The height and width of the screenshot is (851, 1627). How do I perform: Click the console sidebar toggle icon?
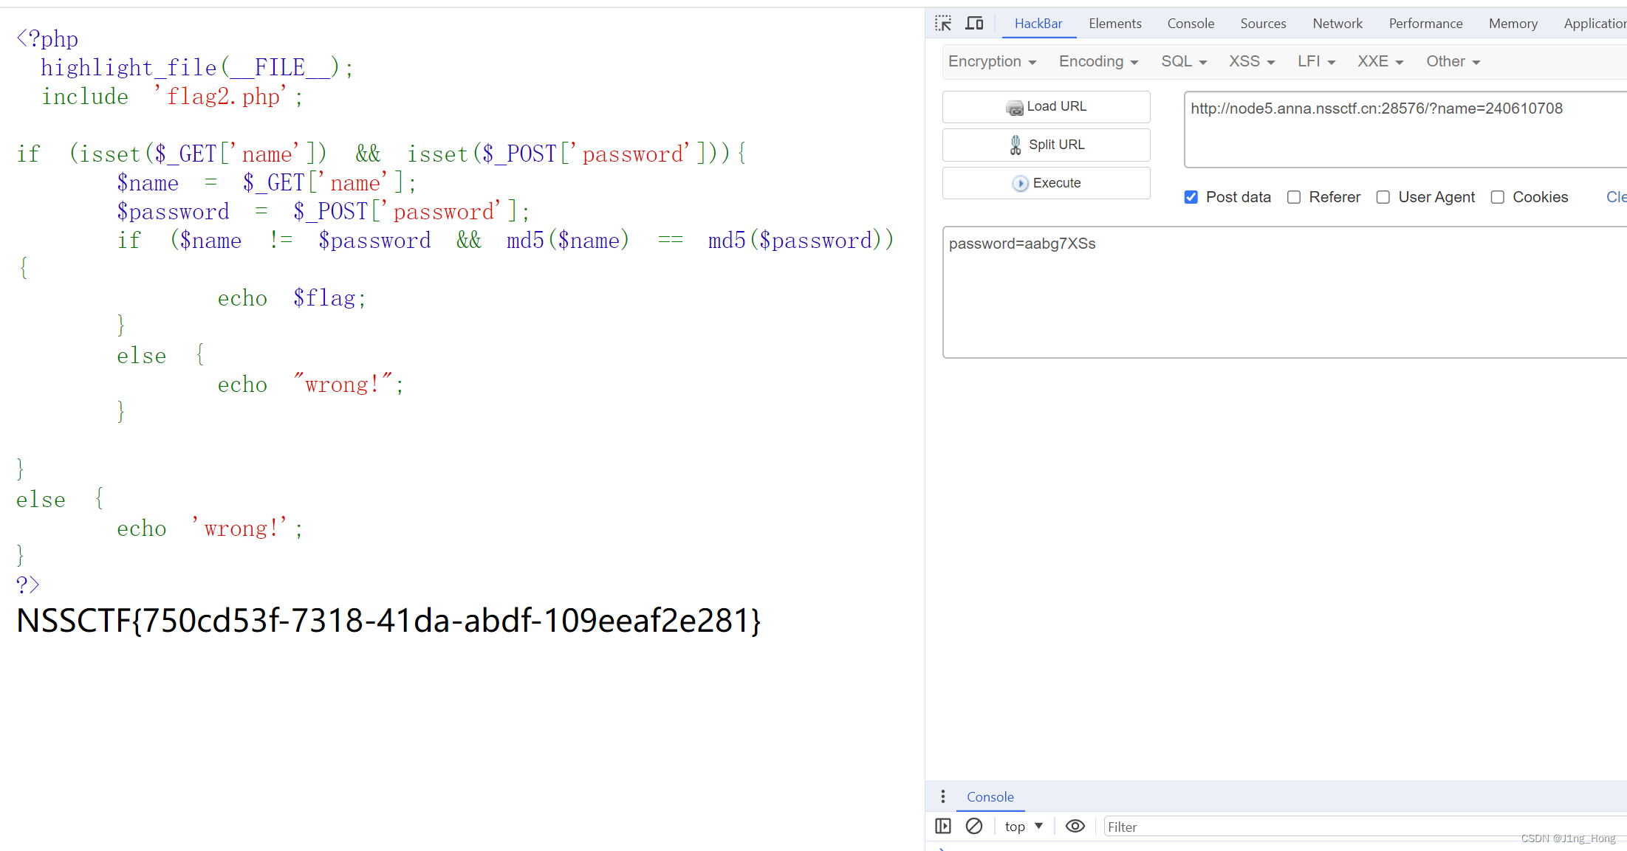tap(943, 826)
